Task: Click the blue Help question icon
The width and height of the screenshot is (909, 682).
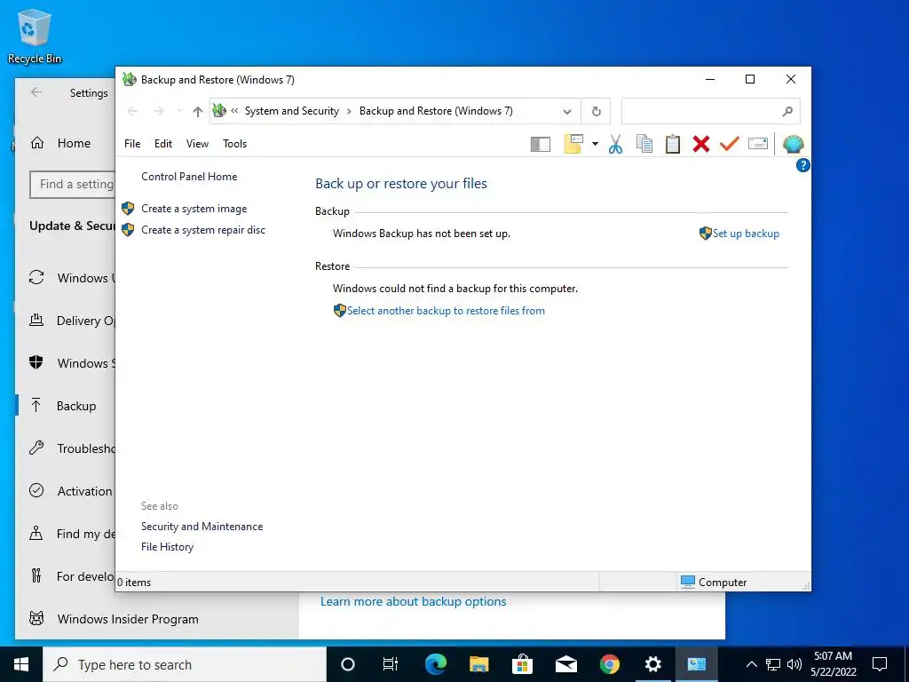Action: click(x=802, y=165)
